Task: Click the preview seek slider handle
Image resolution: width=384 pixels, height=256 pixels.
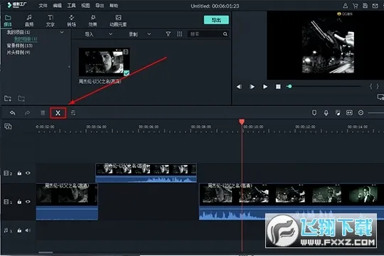Action: click(289, 86)
